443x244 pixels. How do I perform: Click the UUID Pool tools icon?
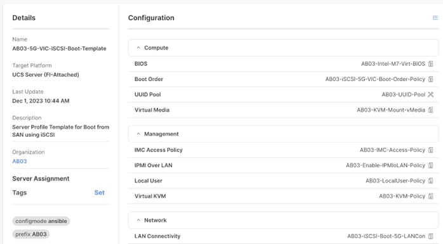tap(430, 94)
